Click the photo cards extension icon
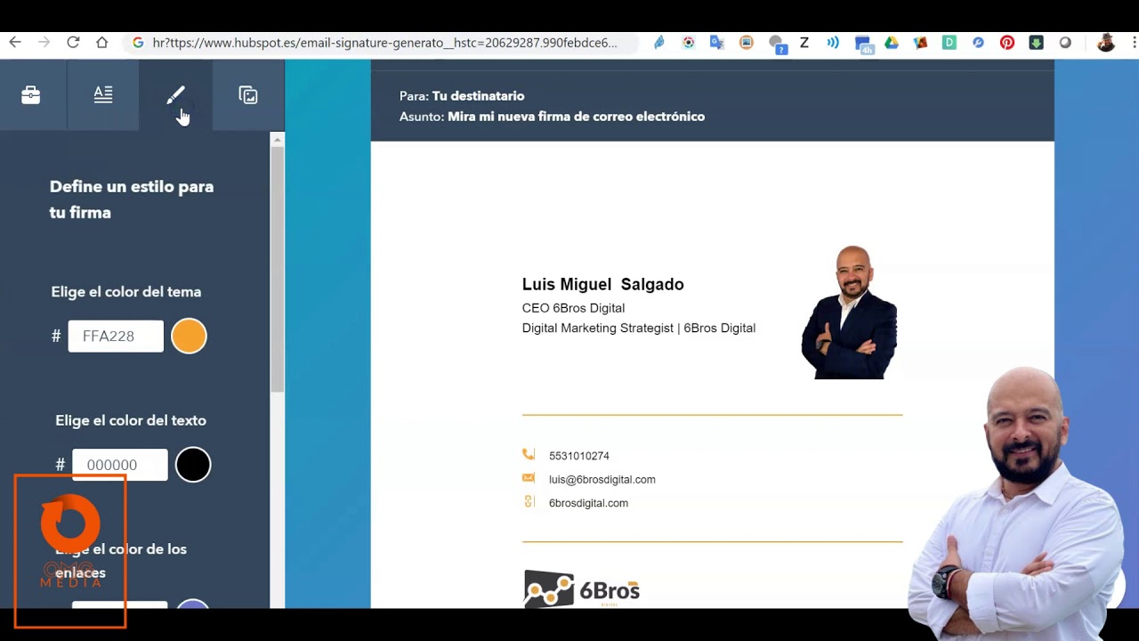The width and height of the screenshot is (1139, 641). coord(921,43)
